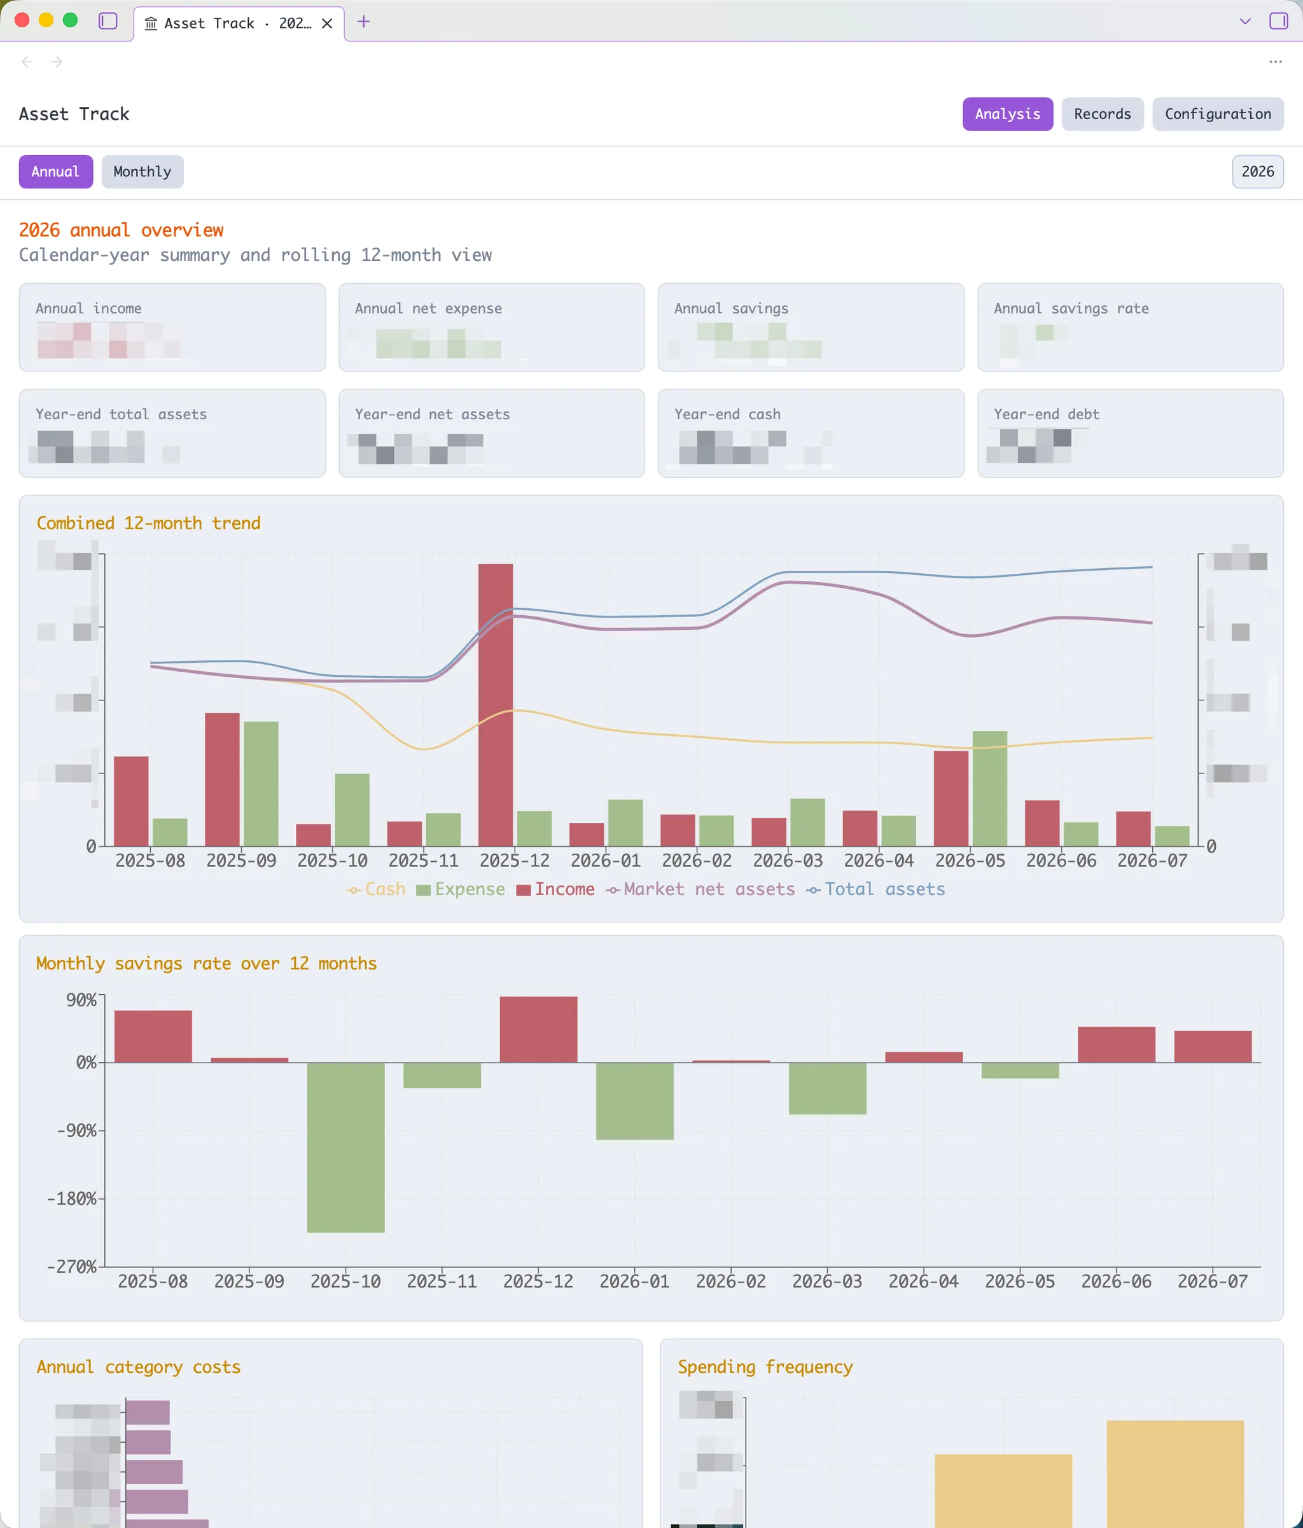
Task: Click 'Monthly savings rate over 12 months' title
Action: tap(207, 963)
